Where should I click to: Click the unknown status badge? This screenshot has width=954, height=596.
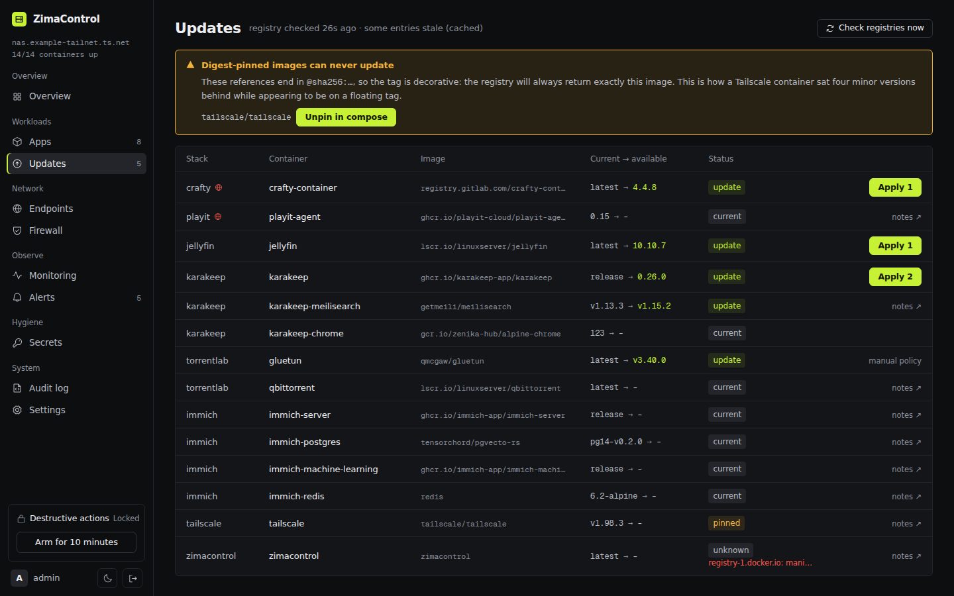coord(731,550)
